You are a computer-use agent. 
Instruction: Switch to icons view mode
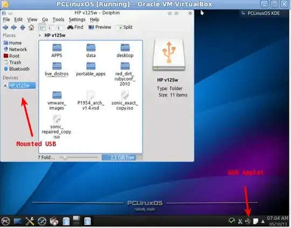coord(42,27)
